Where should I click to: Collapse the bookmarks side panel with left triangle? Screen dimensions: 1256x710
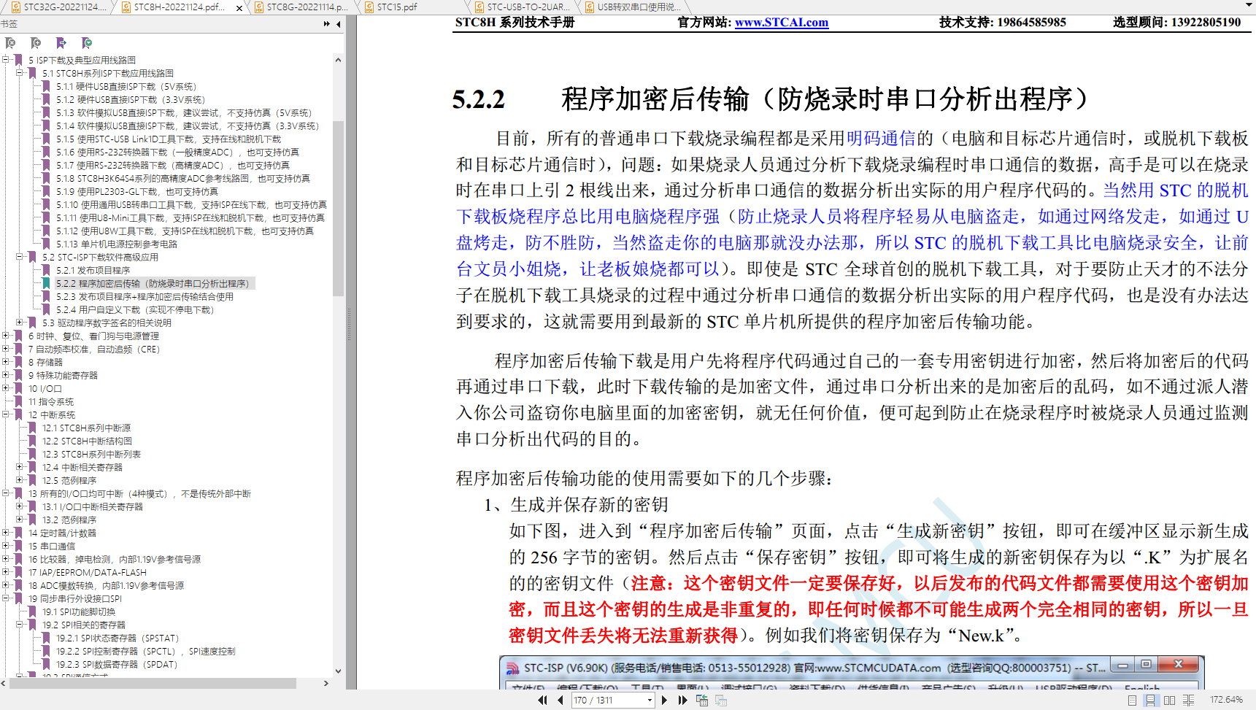[339, 24]
